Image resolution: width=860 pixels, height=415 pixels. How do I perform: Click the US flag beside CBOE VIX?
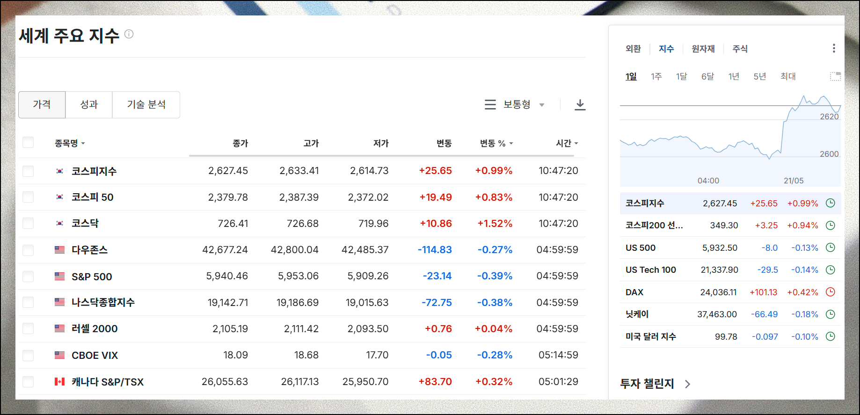(59, 355)
